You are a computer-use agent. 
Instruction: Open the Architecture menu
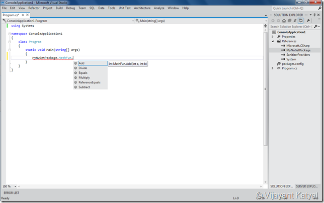point(142,8)
